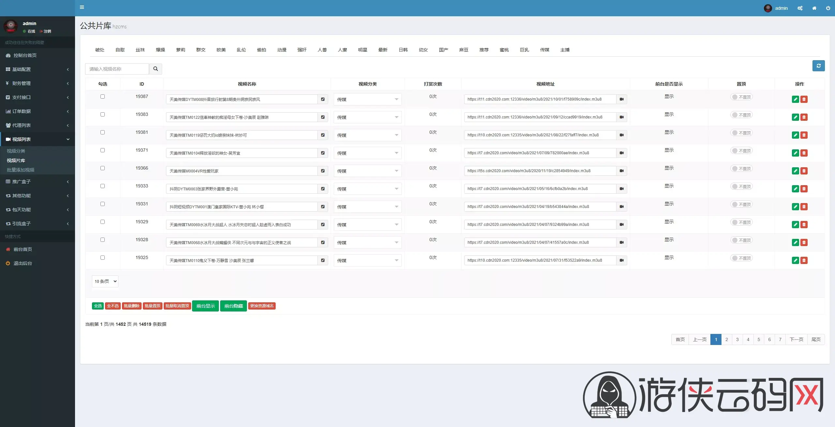Click red trash icon for ID 19325
Viewport: 835px width, 427px height.
pos(804,260)
